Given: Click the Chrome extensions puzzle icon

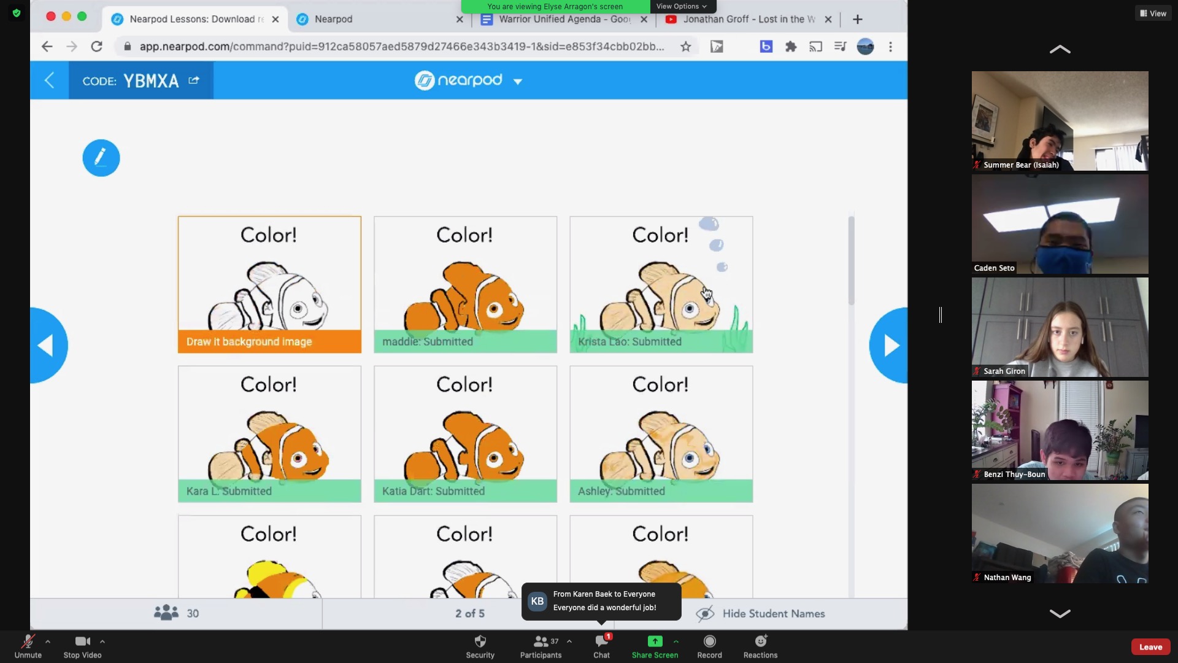Looking at the screenshot, I should click(x=791, y=46).
